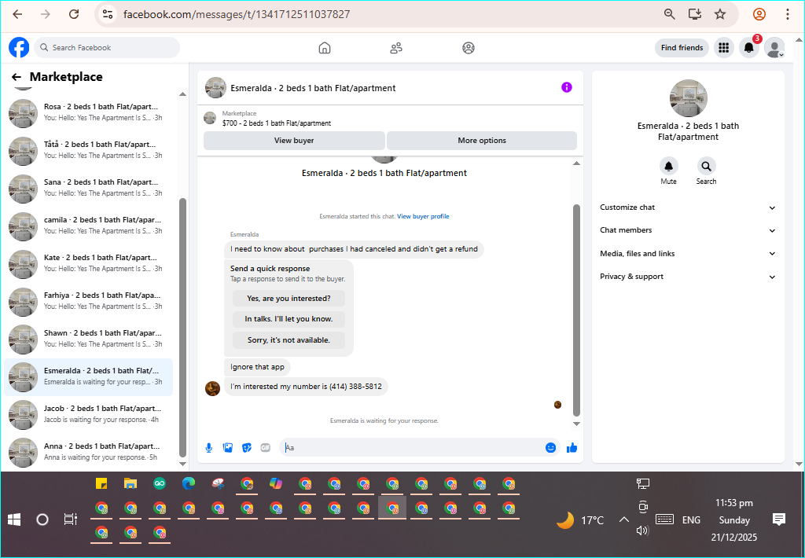Open Windows Task View icon
805x558 pixels.
pos(70,519)
